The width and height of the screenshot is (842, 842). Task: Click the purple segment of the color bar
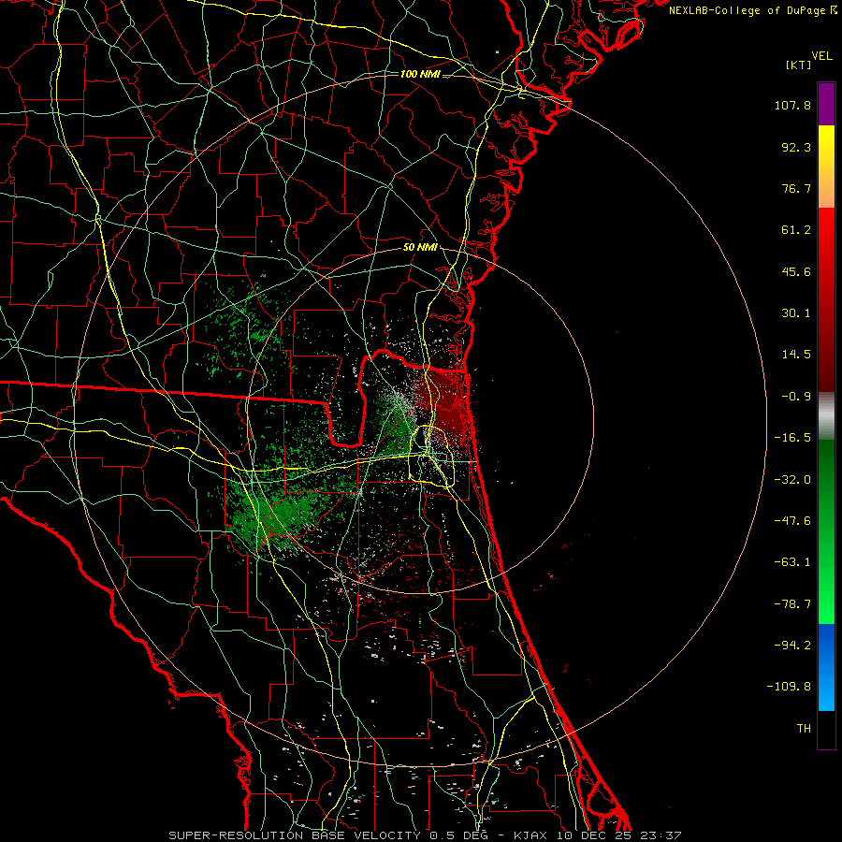tap(826, 104)
